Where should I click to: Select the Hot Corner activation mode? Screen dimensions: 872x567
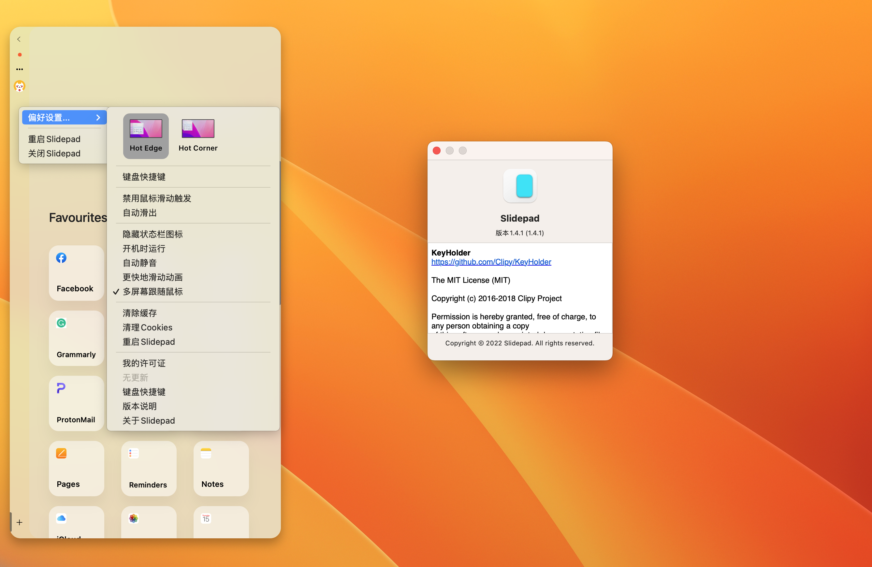pos(198,136)
